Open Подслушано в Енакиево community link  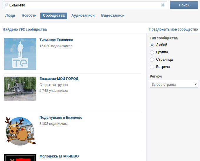[61, 118]
